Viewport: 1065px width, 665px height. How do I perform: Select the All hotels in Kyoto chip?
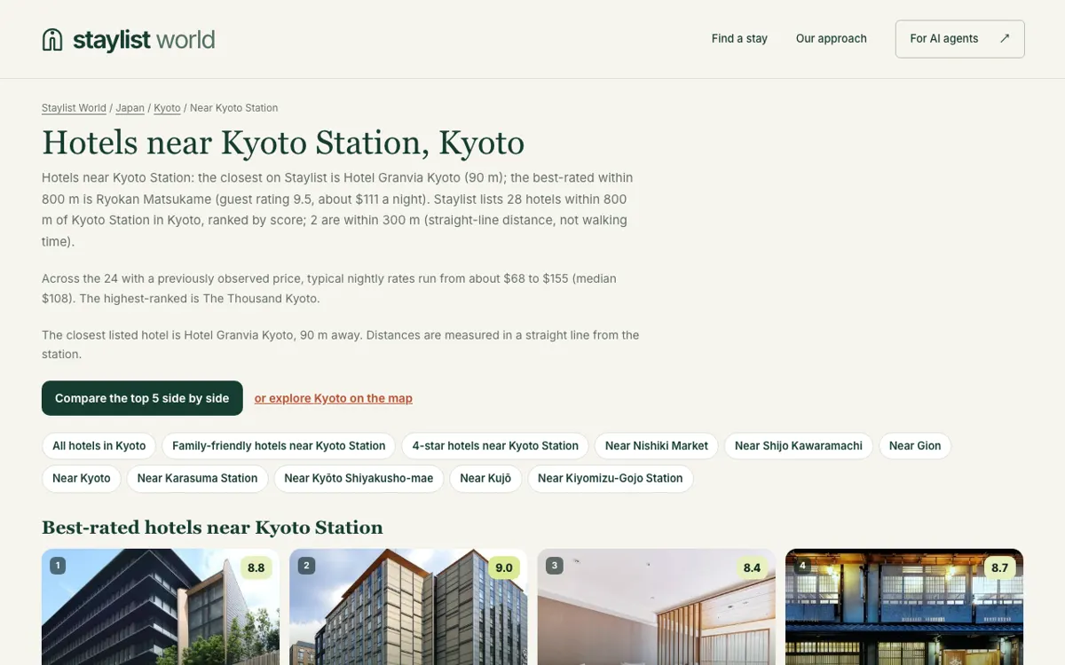pyautogui.click(x=99, y=446)
